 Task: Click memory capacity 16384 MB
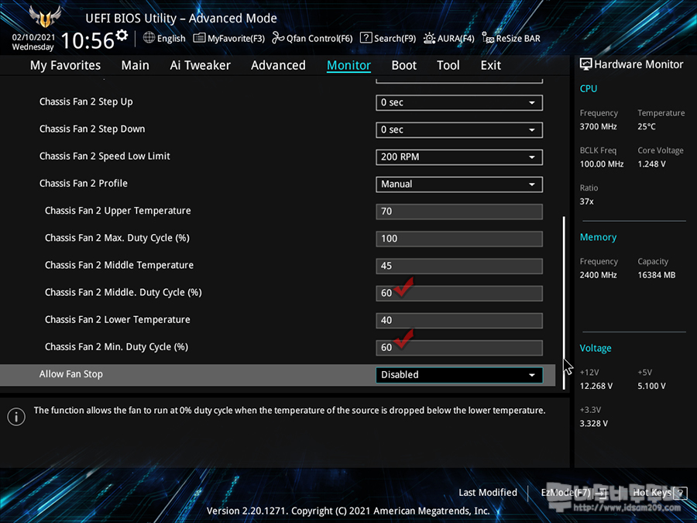click(657, 275)
